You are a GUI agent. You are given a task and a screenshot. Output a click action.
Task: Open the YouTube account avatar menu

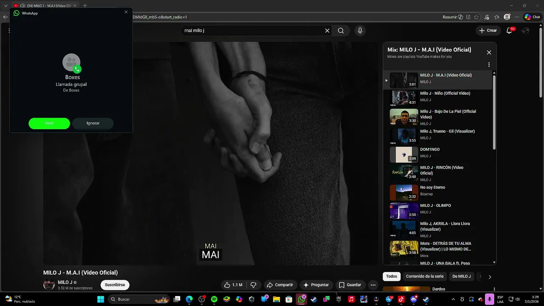coord(526,31)
